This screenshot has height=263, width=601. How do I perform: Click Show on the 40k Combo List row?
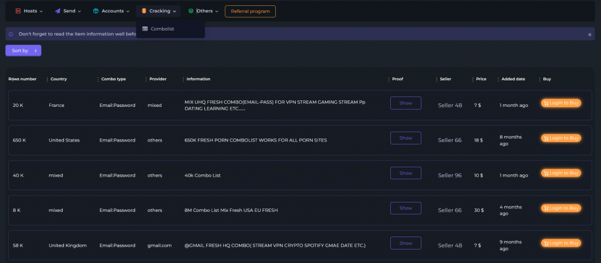[406, 173]
